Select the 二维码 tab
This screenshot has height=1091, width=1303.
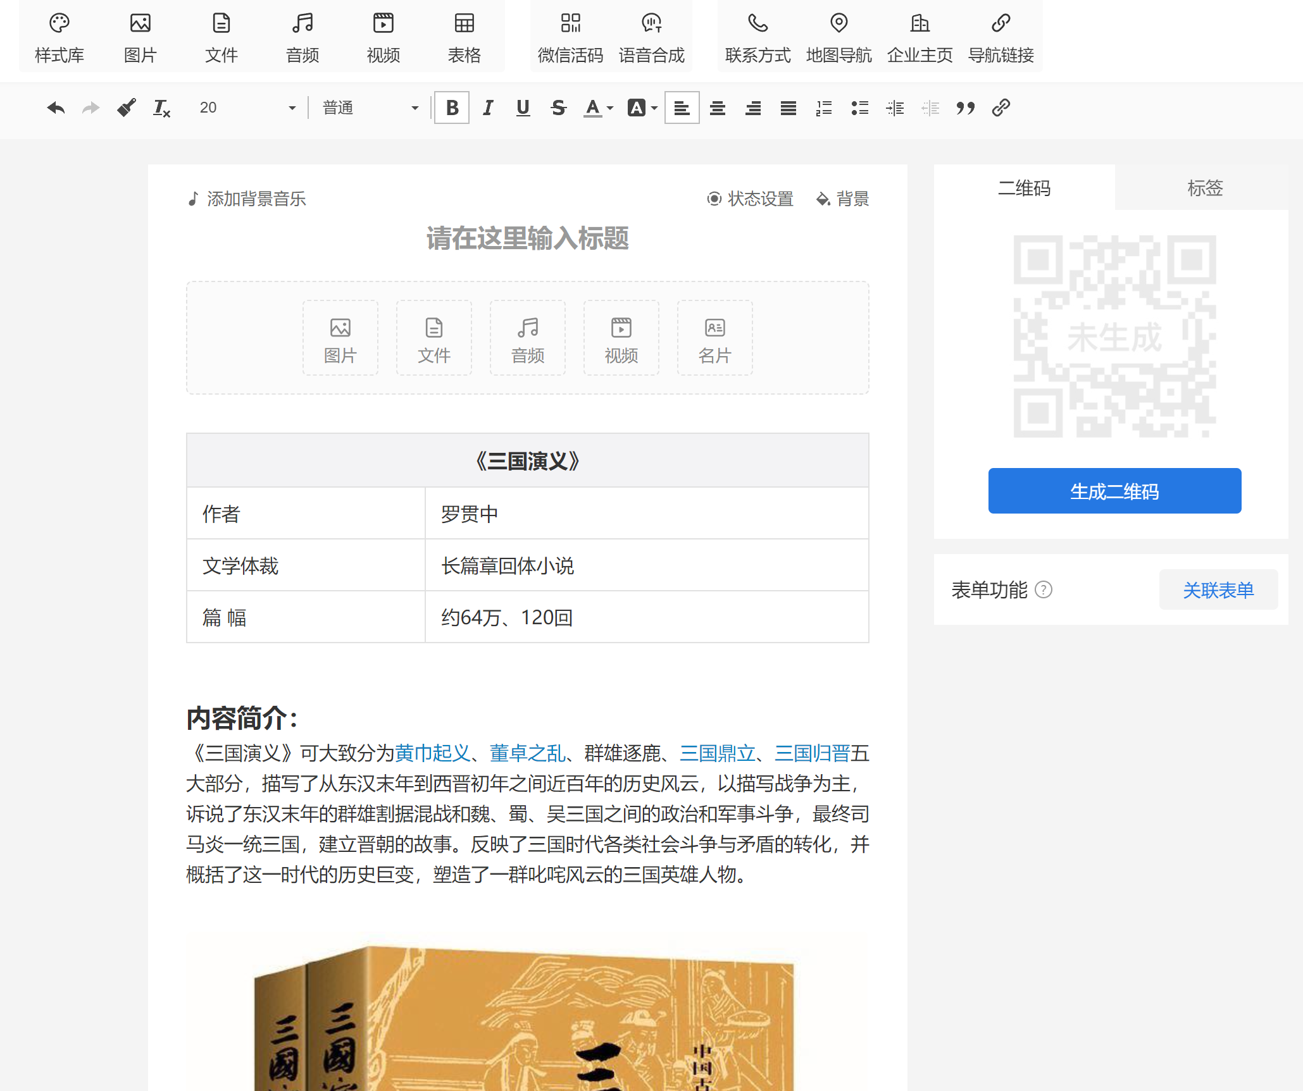point(1024,188)
